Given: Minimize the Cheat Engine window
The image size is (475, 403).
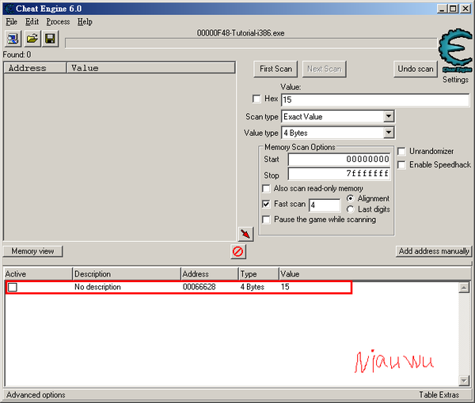Looking at the screenshot, I should [x=442, y=9].
